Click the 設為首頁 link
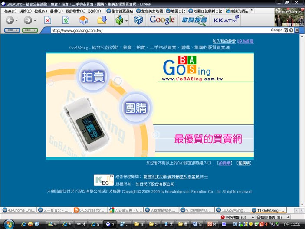Screen dimensions: 305x229 pos(246,41)
